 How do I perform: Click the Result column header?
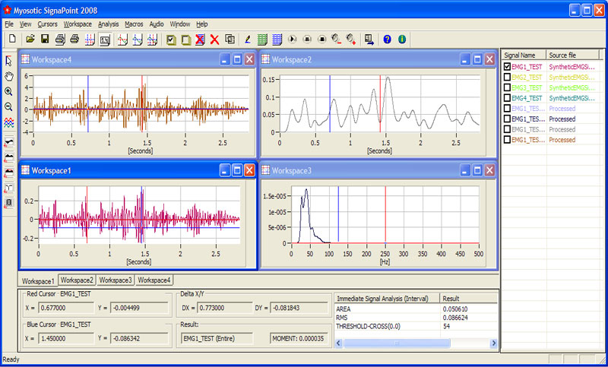(469, 299)
